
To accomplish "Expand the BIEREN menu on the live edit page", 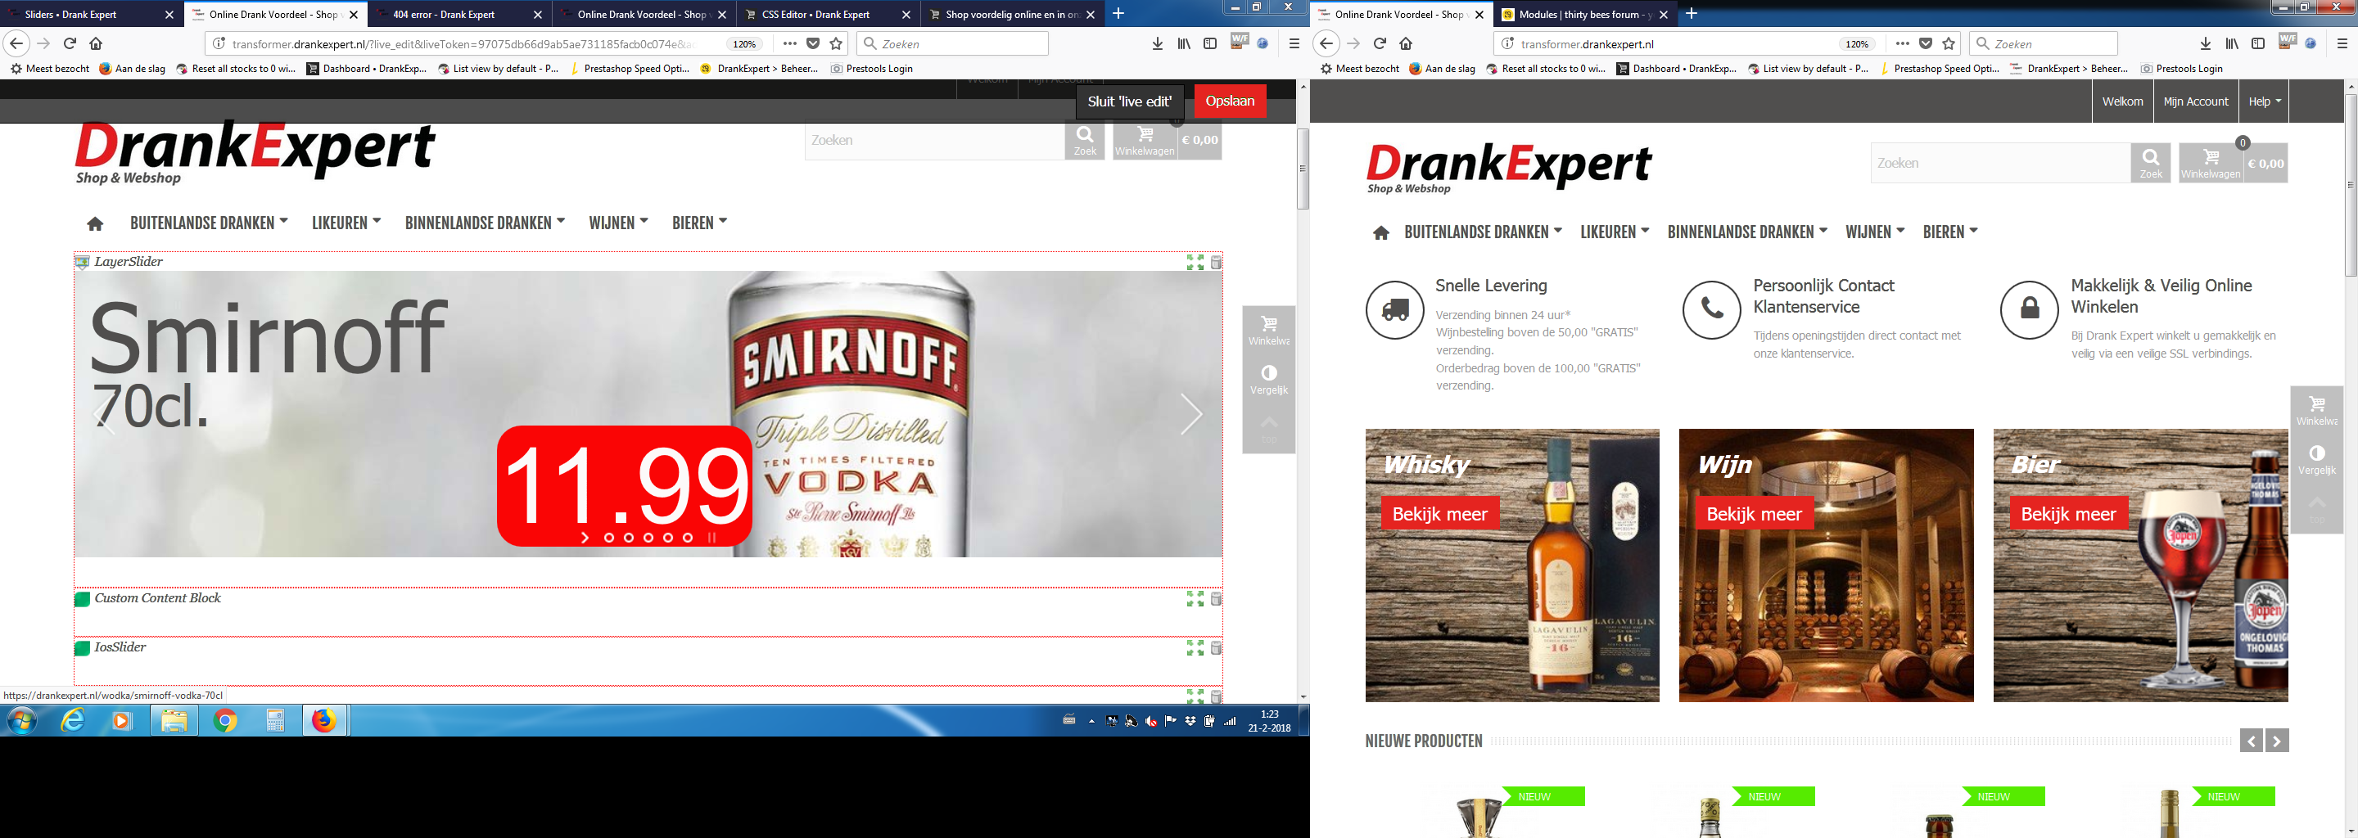I will pyautogui.click(x=699, y=223).
